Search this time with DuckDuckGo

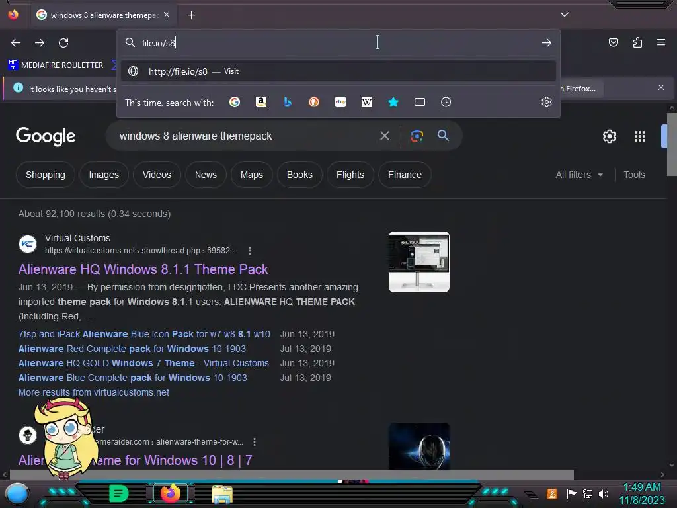(x=314, y=102)
